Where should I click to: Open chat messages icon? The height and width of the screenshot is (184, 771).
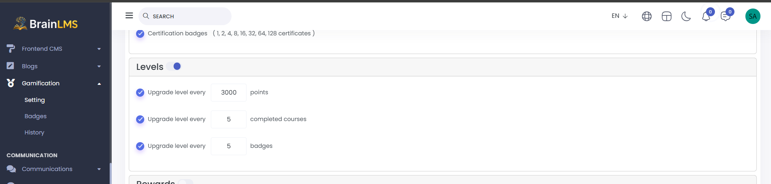coord(726,16)
